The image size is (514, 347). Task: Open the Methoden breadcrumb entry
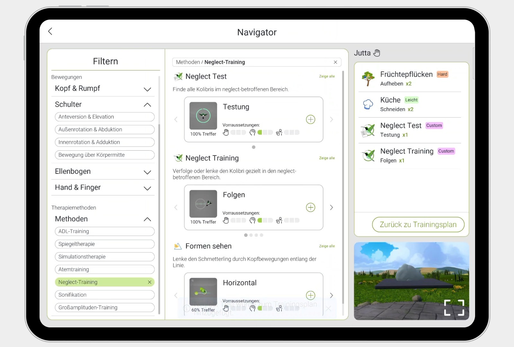(188, 62)
